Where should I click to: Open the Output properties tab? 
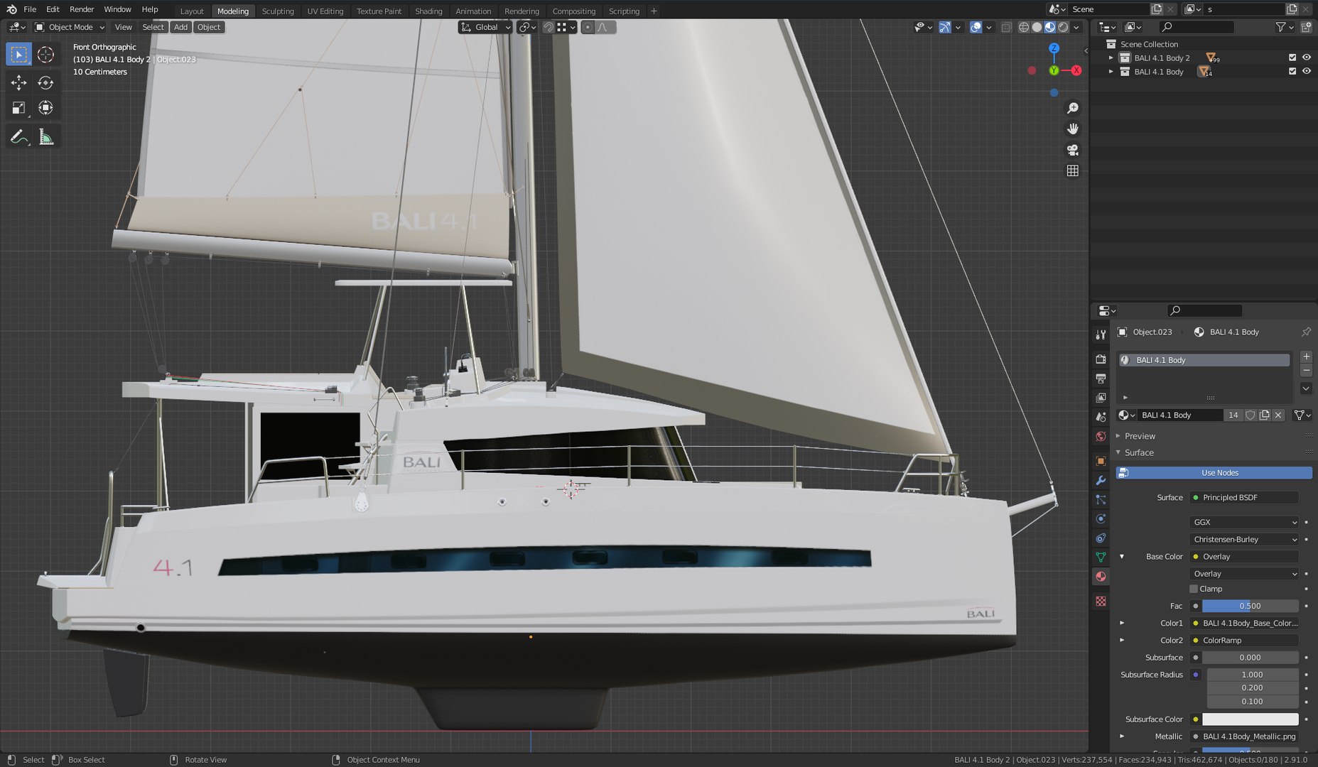point(1101,379)
